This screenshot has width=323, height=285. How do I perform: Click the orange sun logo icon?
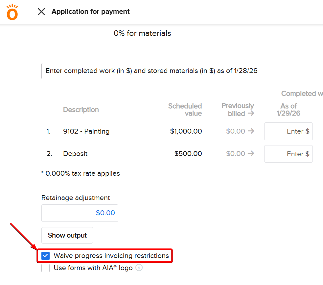click(12, 12)
